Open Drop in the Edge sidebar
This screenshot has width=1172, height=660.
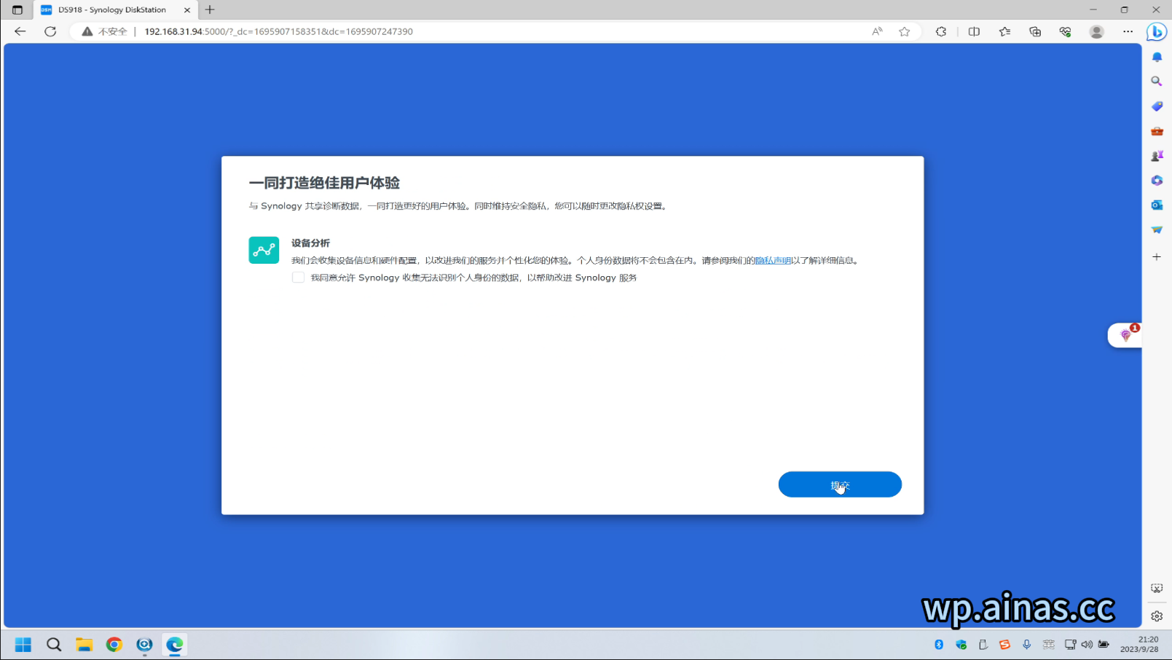click(x=1157, y=229)
